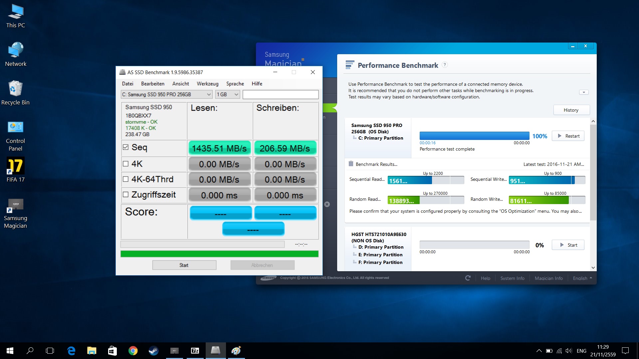Click the Samsung 950 PRO 100% progress bar
639x359 pixels.
[474, 136]
